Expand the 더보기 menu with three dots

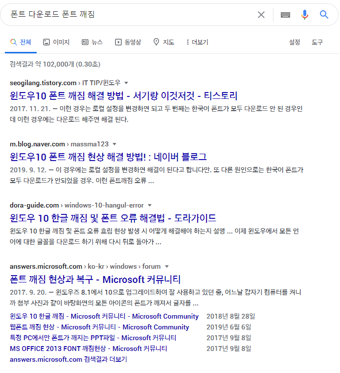click(197, 42)
